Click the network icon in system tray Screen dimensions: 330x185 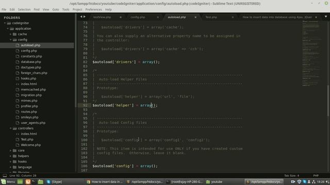[x=313, y=181]
